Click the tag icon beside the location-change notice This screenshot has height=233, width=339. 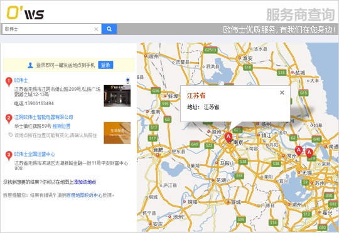click(x=11, y=135)
